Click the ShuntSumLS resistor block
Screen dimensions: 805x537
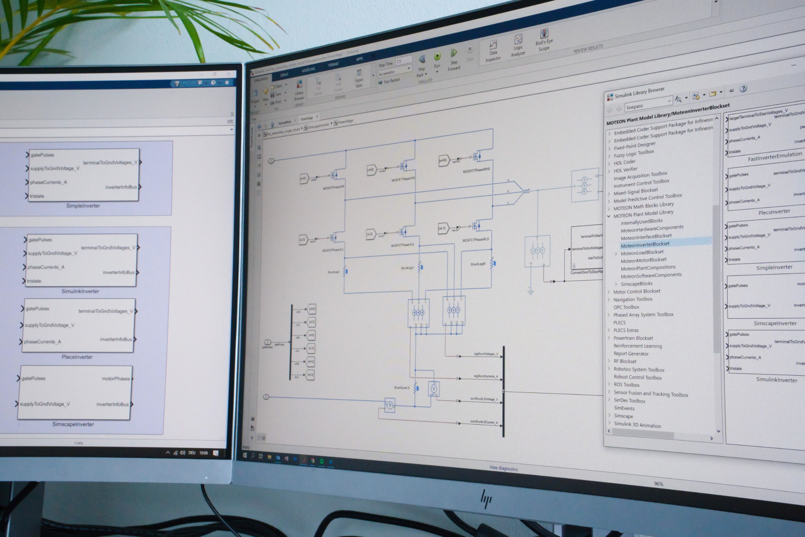click(416, 388)
